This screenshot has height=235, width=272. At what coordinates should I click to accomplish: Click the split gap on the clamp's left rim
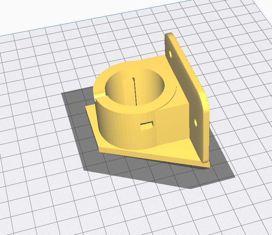tap(98, 93)
